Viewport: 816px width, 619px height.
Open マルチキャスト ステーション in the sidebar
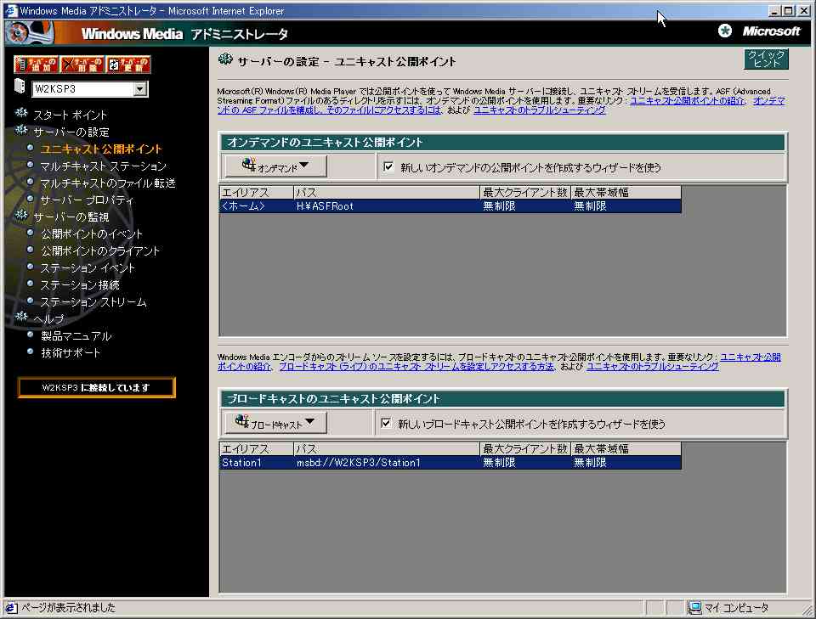104,166
